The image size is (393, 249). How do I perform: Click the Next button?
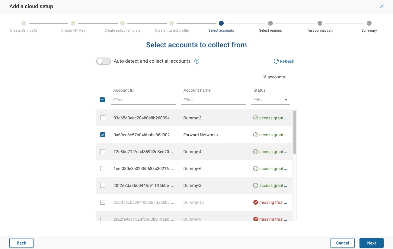[x=372, y=243]
